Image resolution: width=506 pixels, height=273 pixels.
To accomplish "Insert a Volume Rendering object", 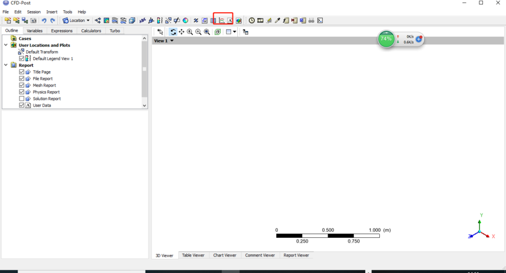I will pos(132,21).
